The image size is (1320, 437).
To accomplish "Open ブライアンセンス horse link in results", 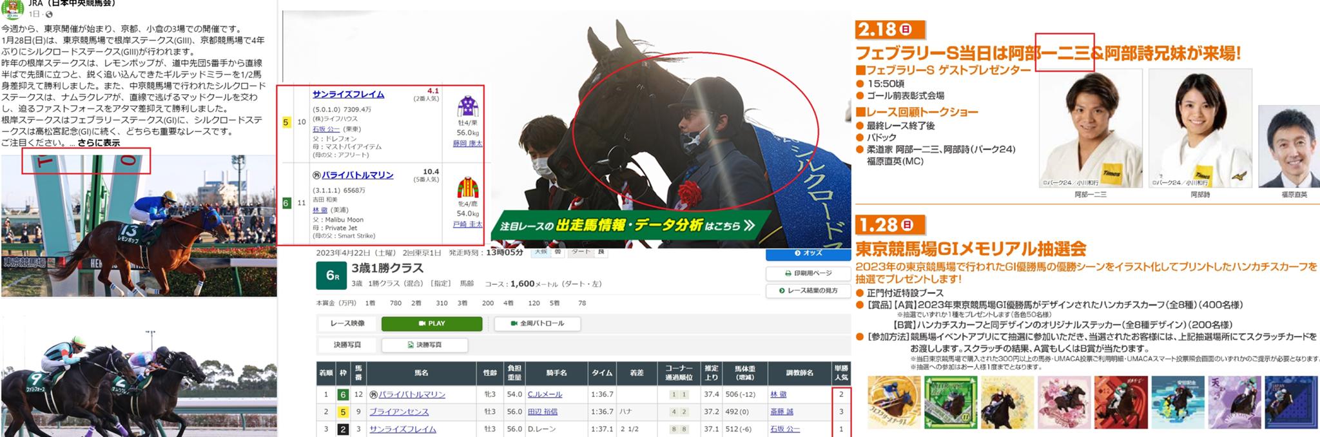I will click(399, 411).
